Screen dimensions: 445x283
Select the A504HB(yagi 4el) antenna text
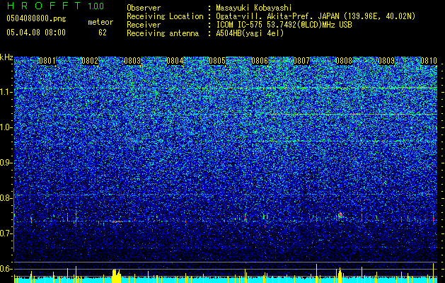point(250,33)
